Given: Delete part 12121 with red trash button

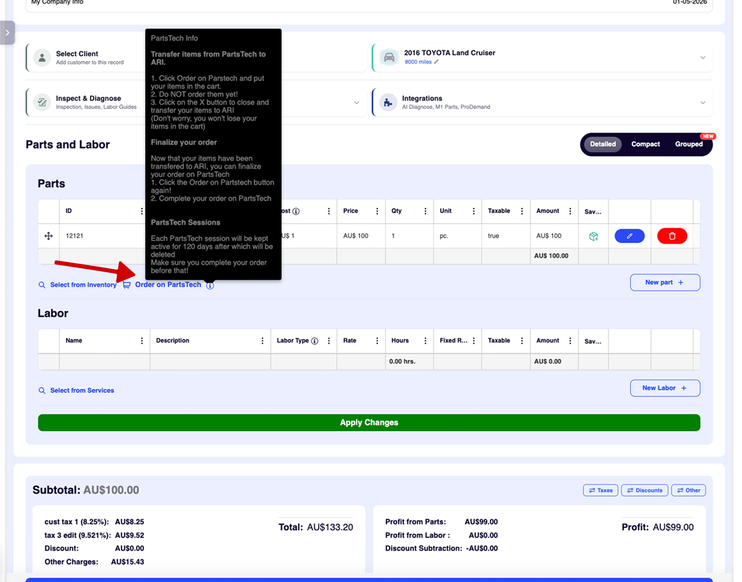Looking at the screenshot, I should click(672, 236).
